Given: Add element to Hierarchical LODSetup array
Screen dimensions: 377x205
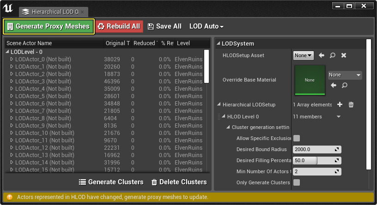Looking at the screenshot, I should pyautogui.click(x=340, y=104).
